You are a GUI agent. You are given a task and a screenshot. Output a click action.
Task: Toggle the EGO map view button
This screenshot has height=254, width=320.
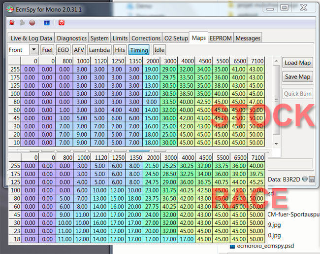pyautogui.click(x=64, y=50)
